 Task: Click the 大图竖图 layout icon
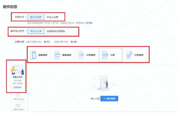(x=129, y=55)
